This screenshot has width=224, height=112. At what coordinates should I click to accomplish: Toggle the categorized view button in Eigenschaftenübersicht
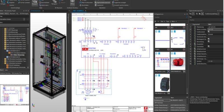tap(193, 13)
